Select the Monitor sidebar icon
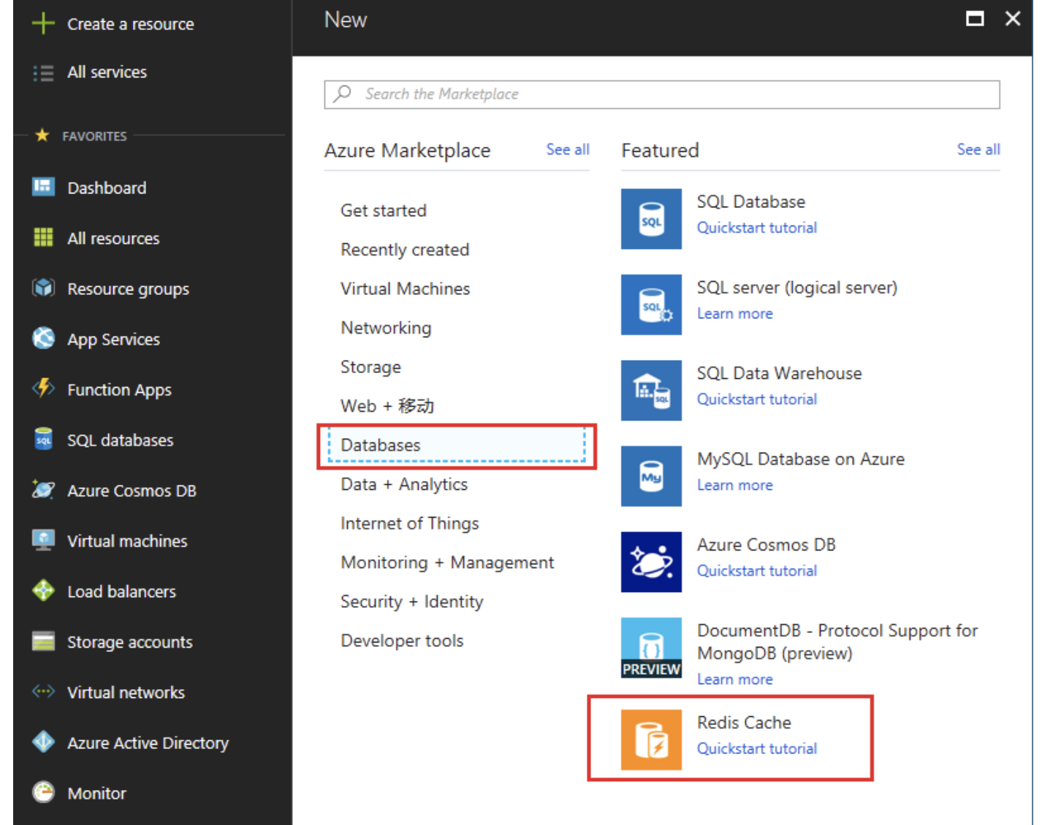The width and height of the screenshot is (1042, 825). [x=43, y=793]
